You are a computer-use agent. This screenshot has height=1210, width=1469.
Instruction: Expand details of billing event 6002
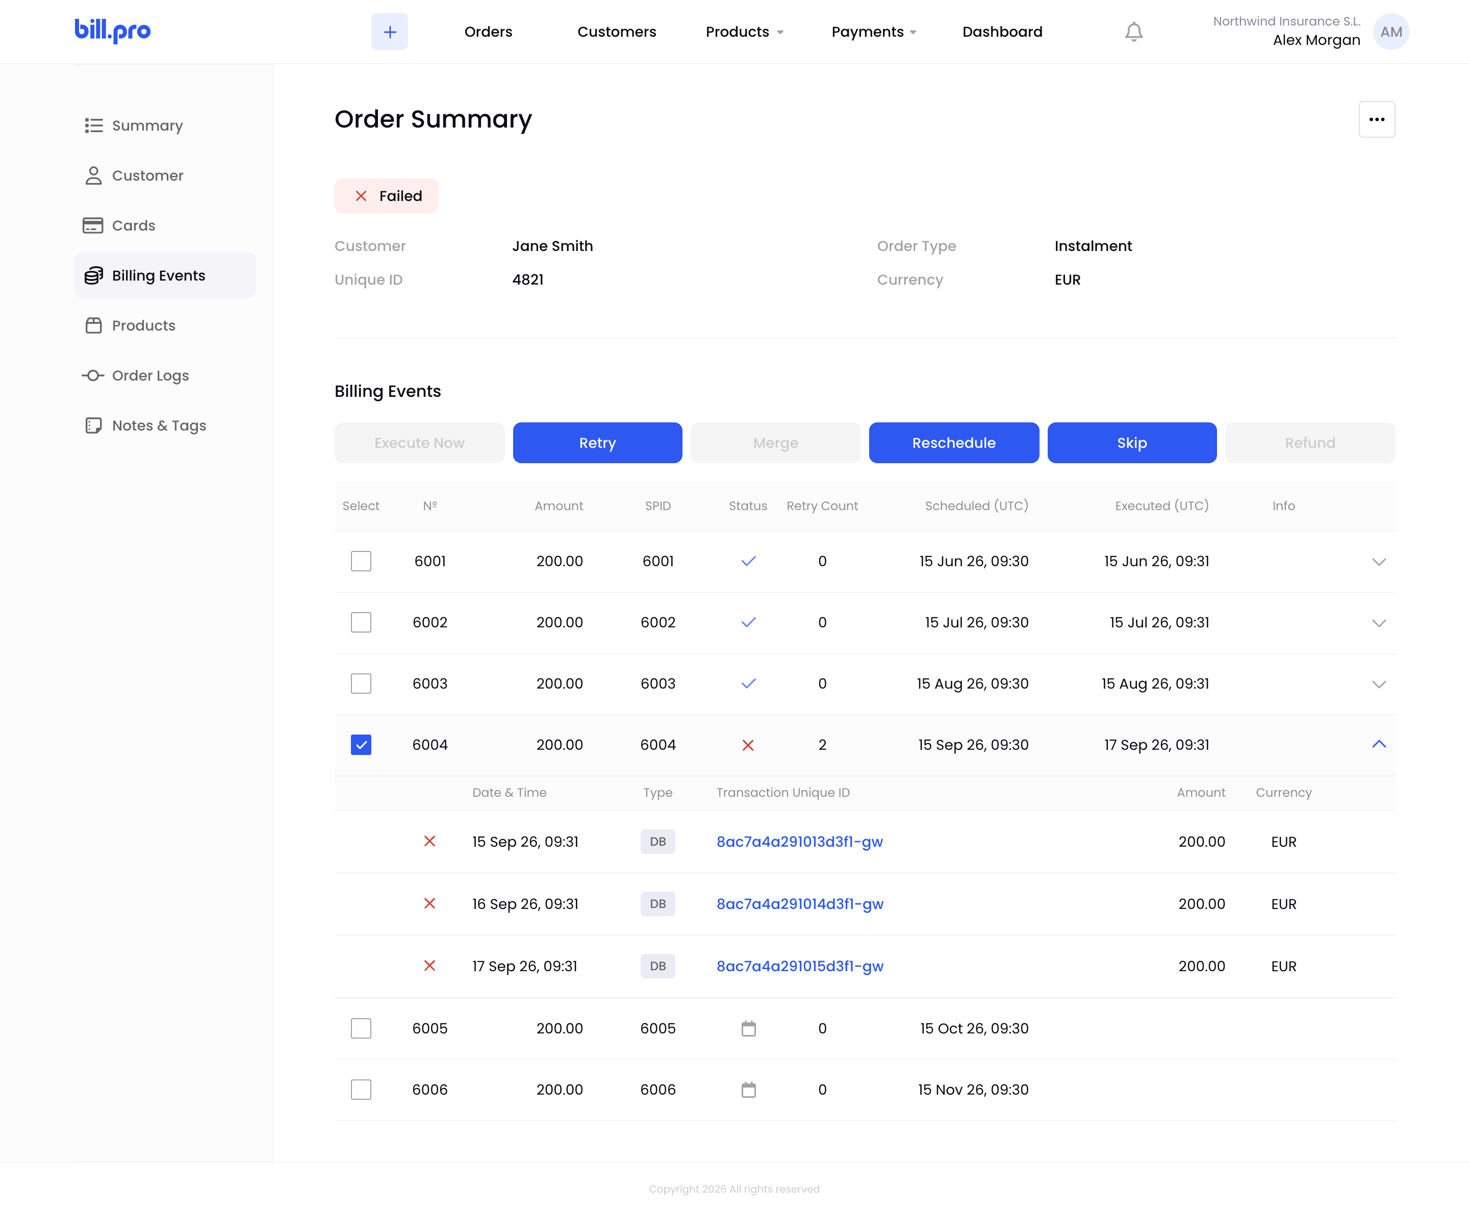click(1378, 623)
